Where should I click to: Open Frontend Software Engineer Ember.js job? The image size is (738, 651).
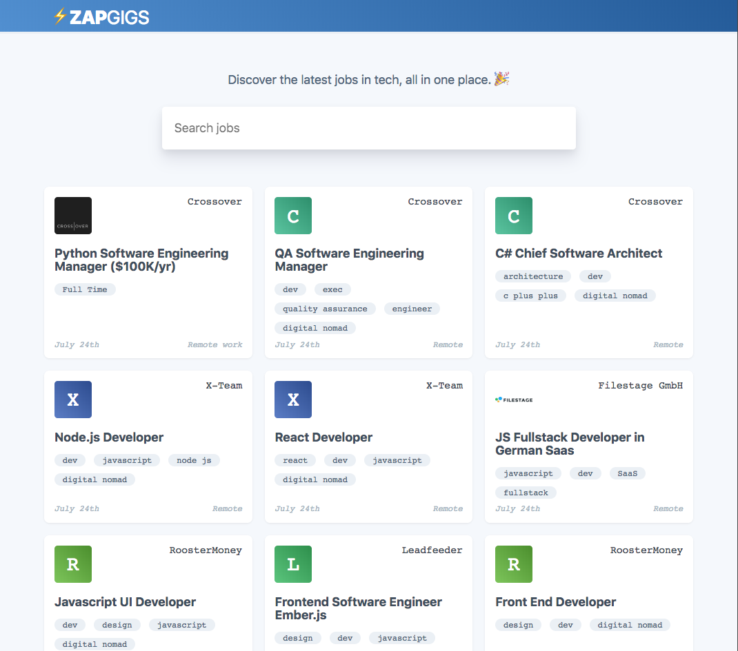tap(358, 608)
